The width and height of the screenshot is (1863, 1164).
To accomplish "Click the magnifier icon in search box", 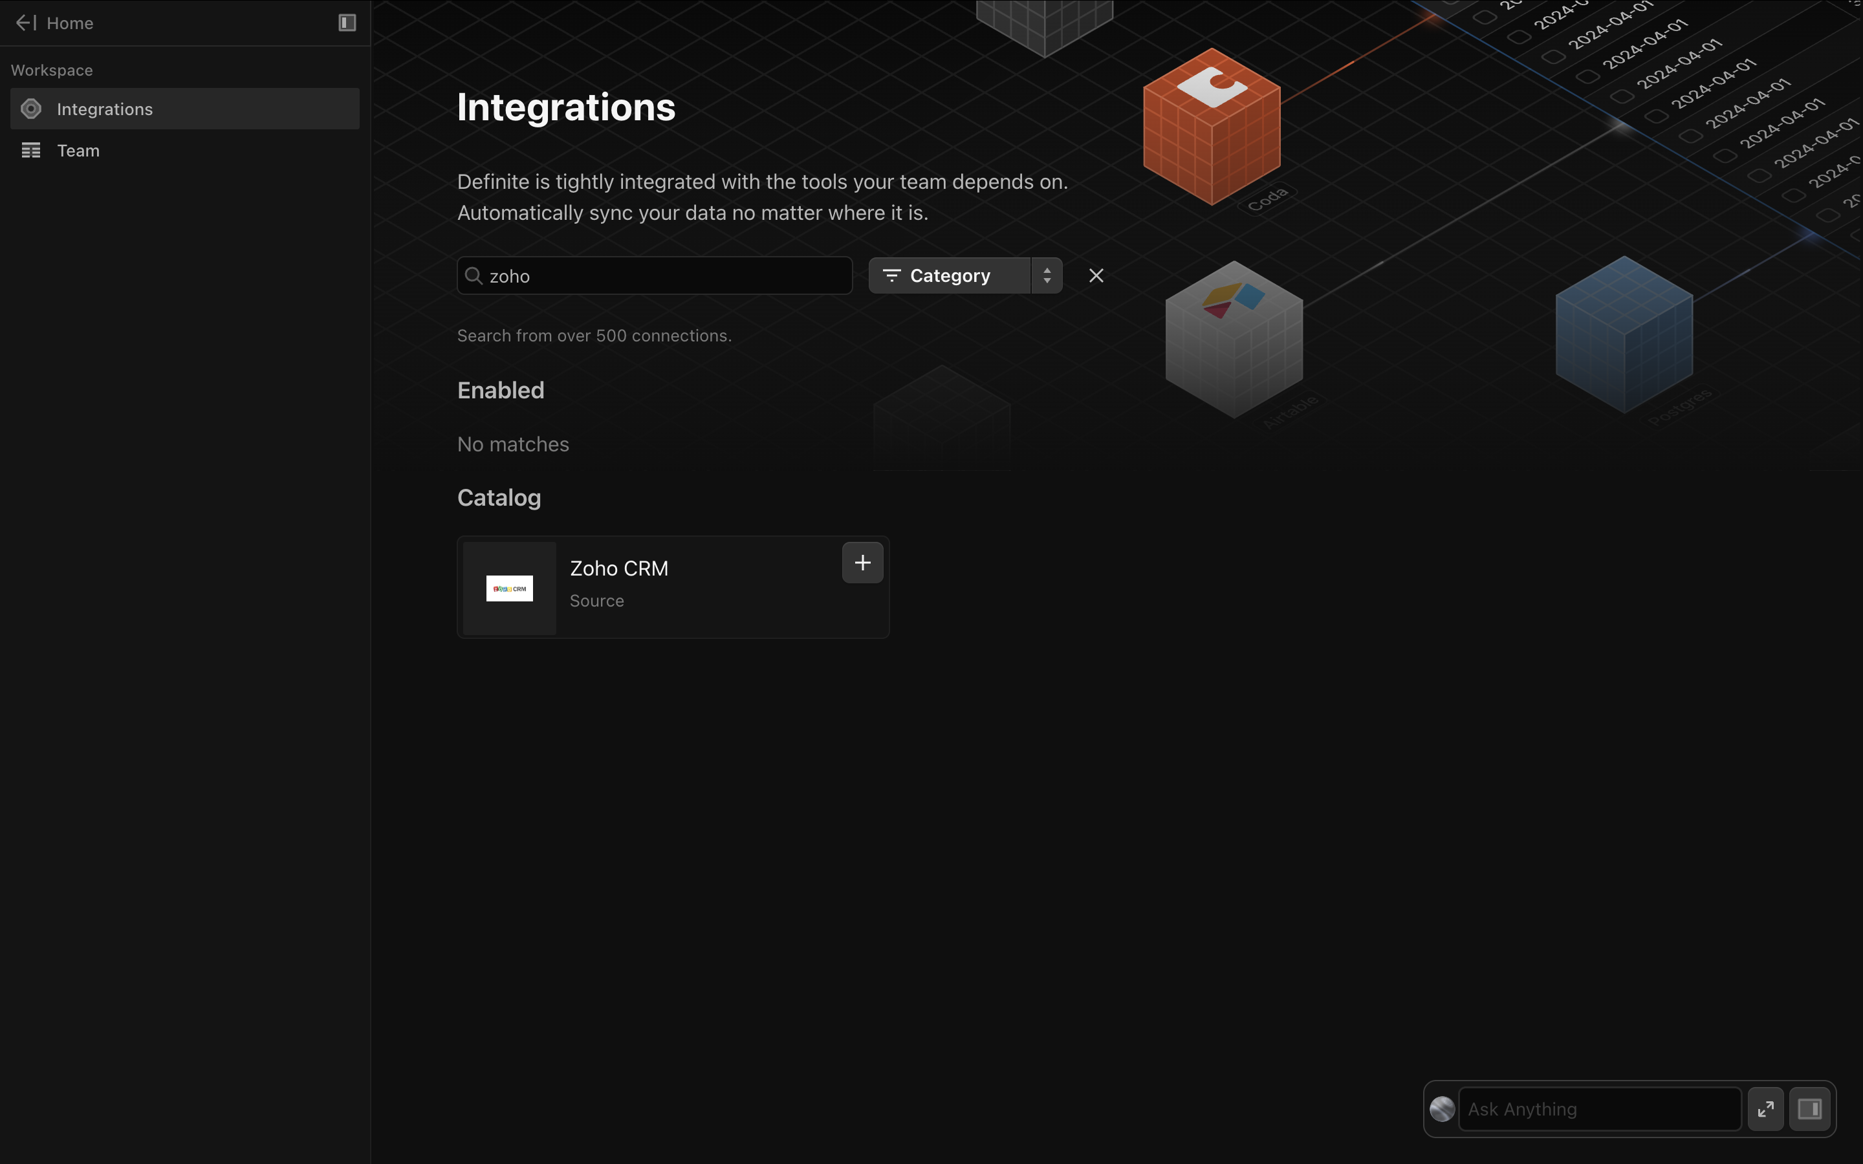I will [x=474, y=275].
